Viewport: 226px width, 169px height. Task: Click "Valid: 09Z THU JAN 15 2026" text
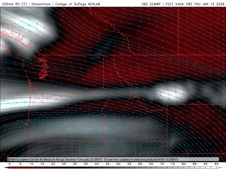pyautogui.click(x=200, y=4)
